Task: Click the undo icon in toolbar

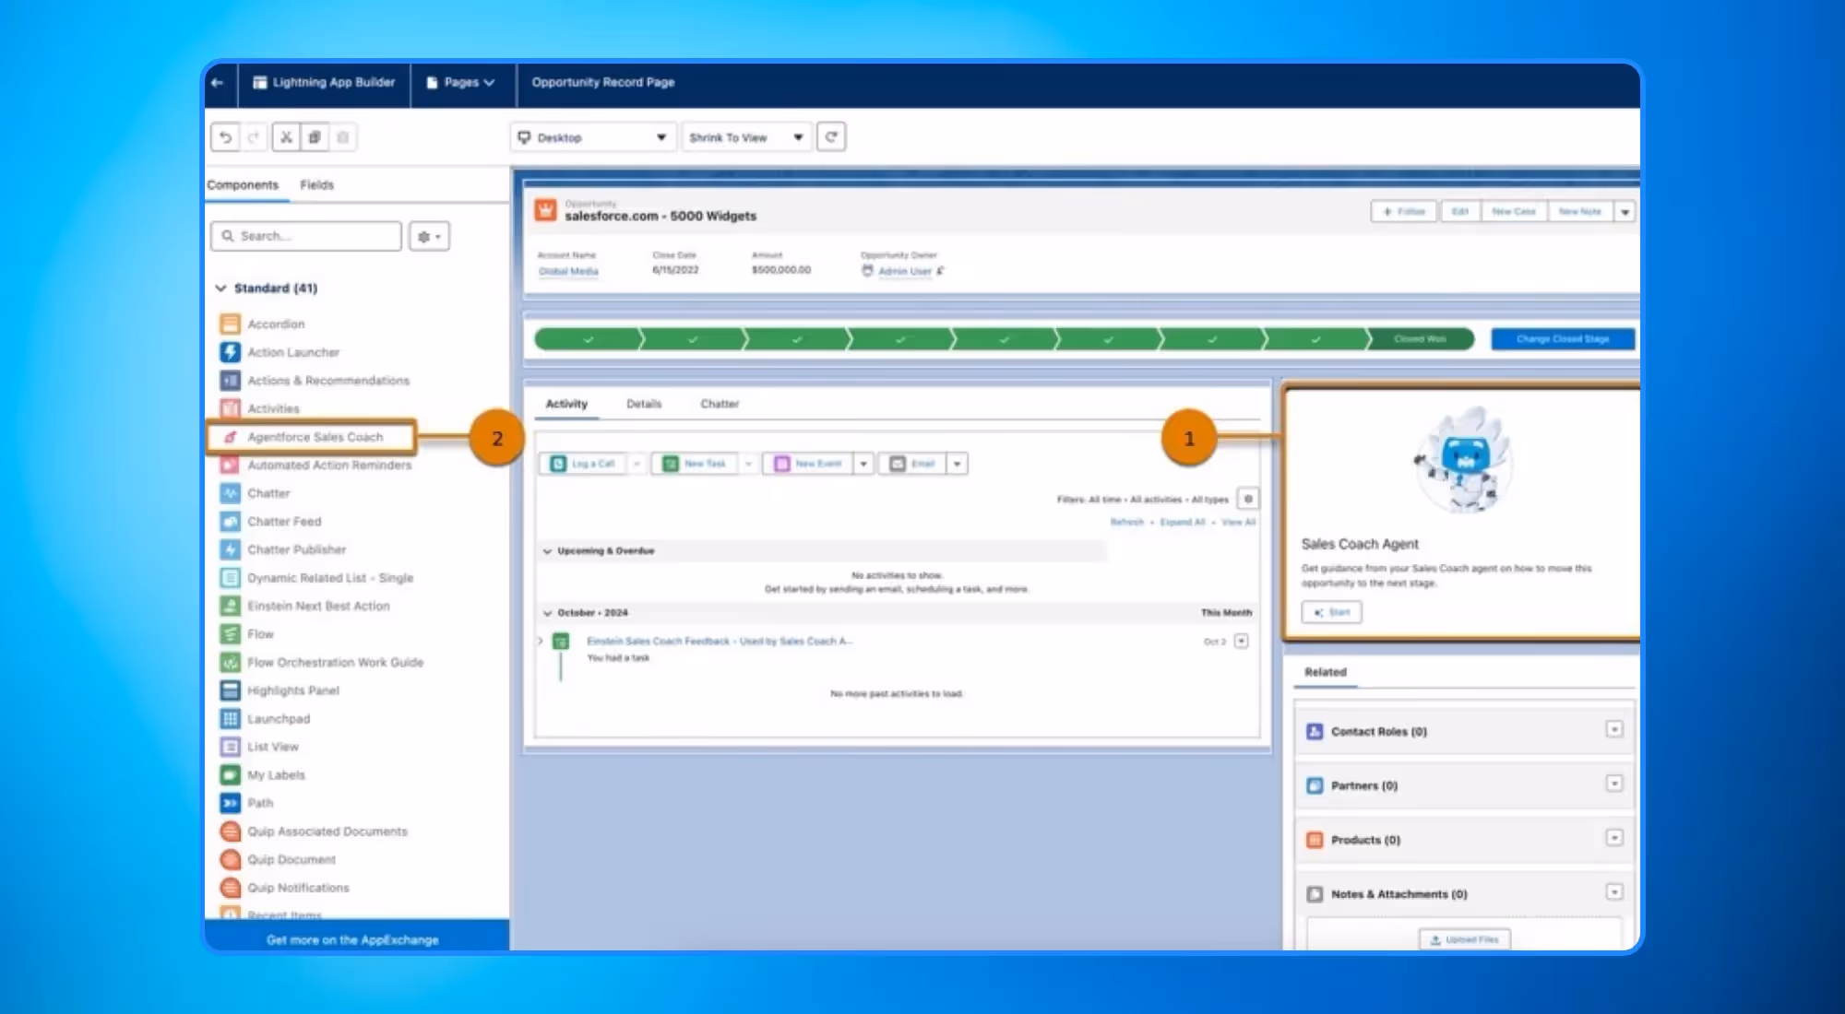Action: (225, 137)
